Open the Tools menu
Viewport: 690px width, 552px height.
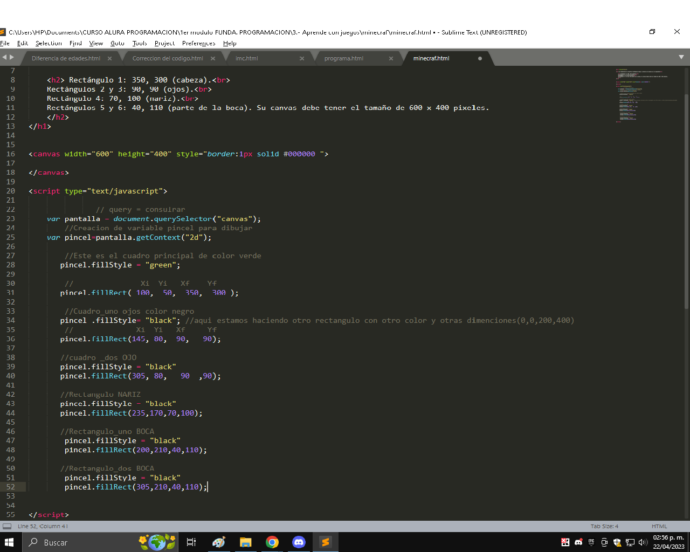[x=140, y=43]
